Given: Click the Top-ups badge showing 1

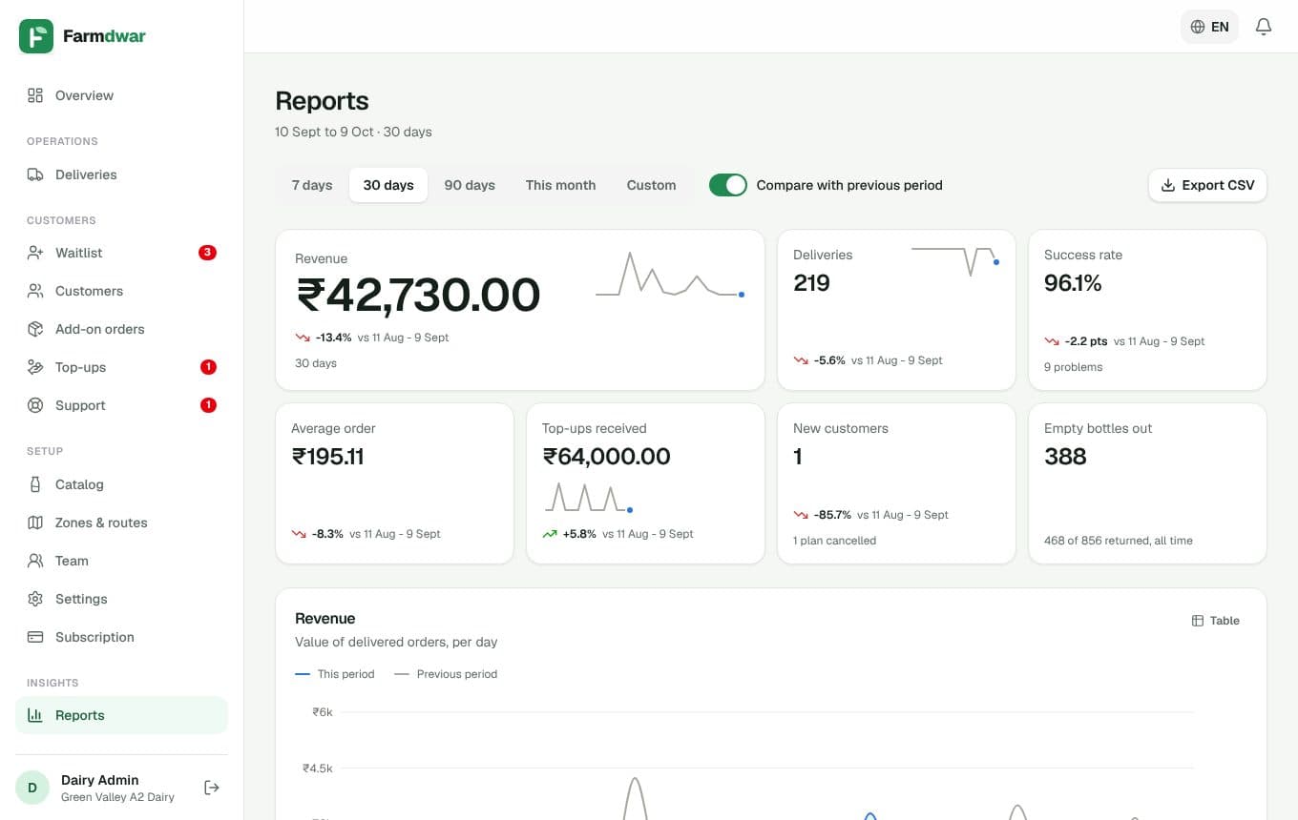Looking at the screenshot, I should (x=208, y=367).
